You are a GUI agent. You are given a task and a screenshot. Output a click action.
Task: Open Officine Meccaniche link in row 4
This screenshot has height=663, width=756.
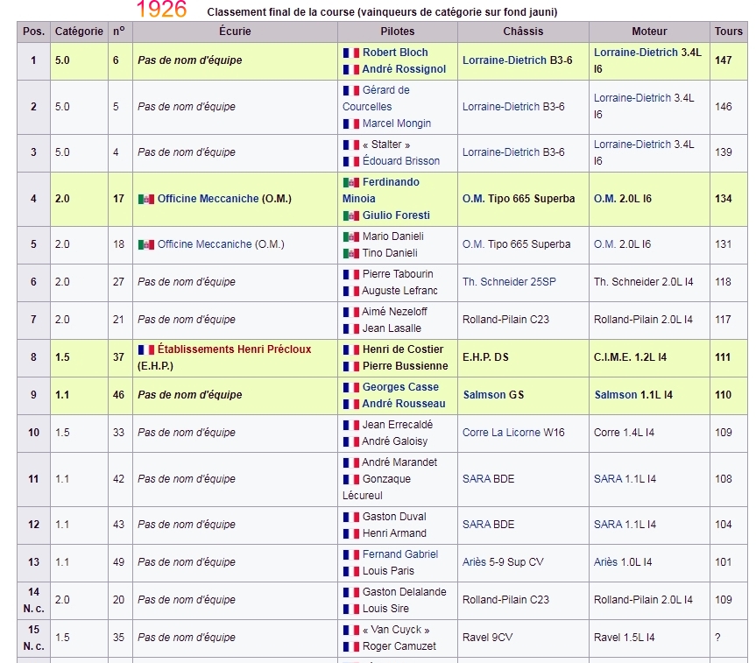208,199
